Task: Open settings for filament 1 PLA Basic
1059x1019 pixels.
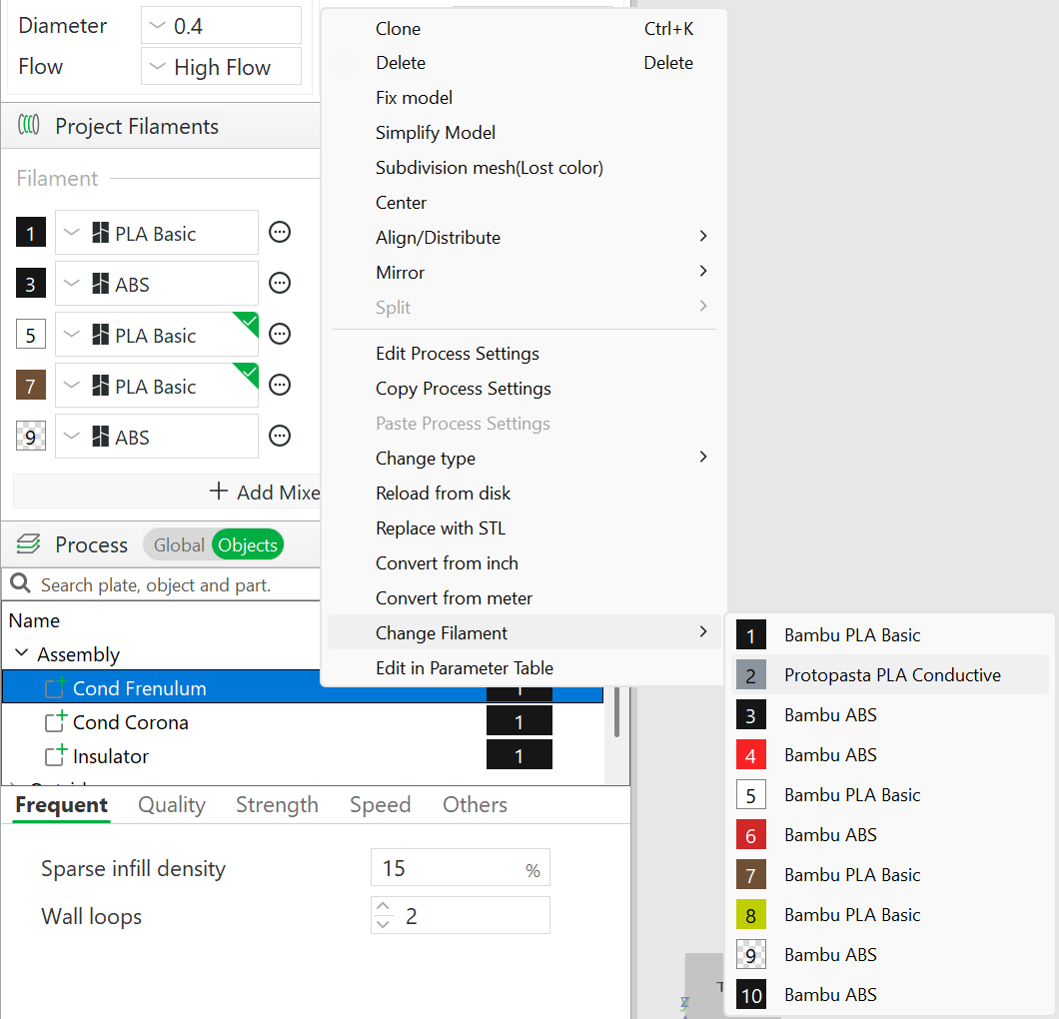Action: coord(280,233)
